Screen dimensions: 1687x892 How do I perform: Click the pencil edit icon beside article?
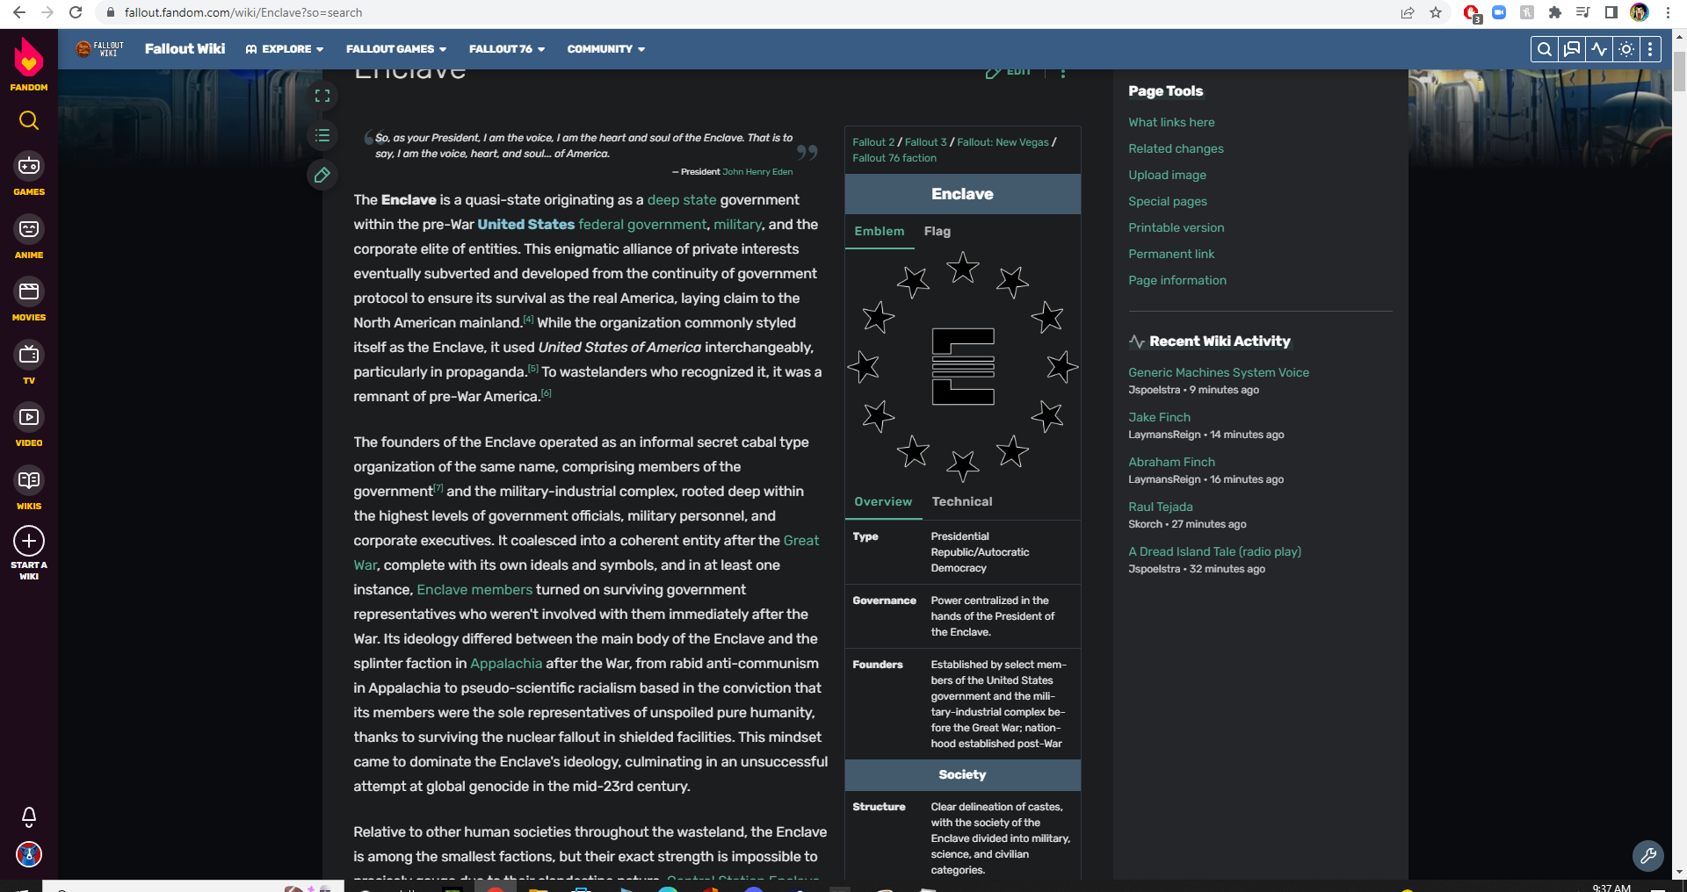pos(322,175)
